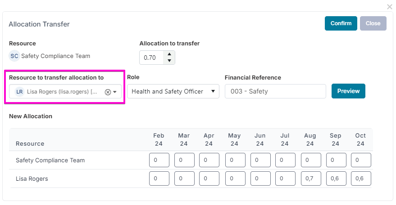Select Lisa Rogers Aug 24 allocation cell
Screen dimensions: 396x205
[311, 178]
